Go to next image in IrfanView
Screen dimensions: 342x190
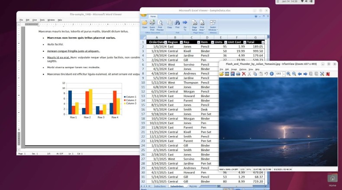point(305,74)
